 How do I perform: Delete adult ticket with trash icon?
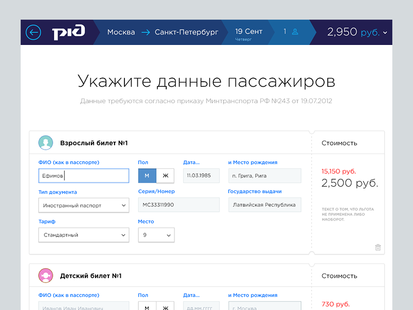pyautogui.click(x=378, y=247)
